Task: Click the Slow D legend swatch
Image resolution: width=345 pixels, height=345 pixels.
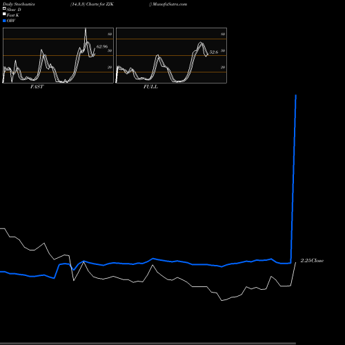Action: coord(4,9)
